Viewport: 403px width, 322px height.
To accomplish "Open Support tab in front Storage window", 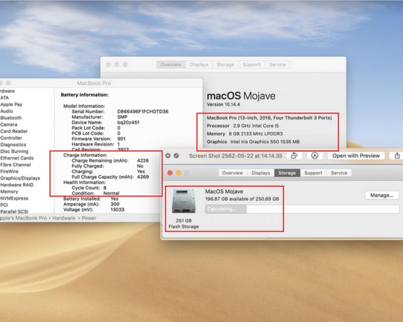I will tap(313, 173).
